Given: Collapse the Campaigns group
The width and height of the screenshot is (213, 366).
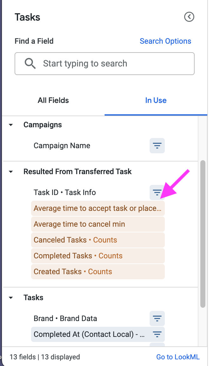Looking at the screenshot, I should (11, 125).
